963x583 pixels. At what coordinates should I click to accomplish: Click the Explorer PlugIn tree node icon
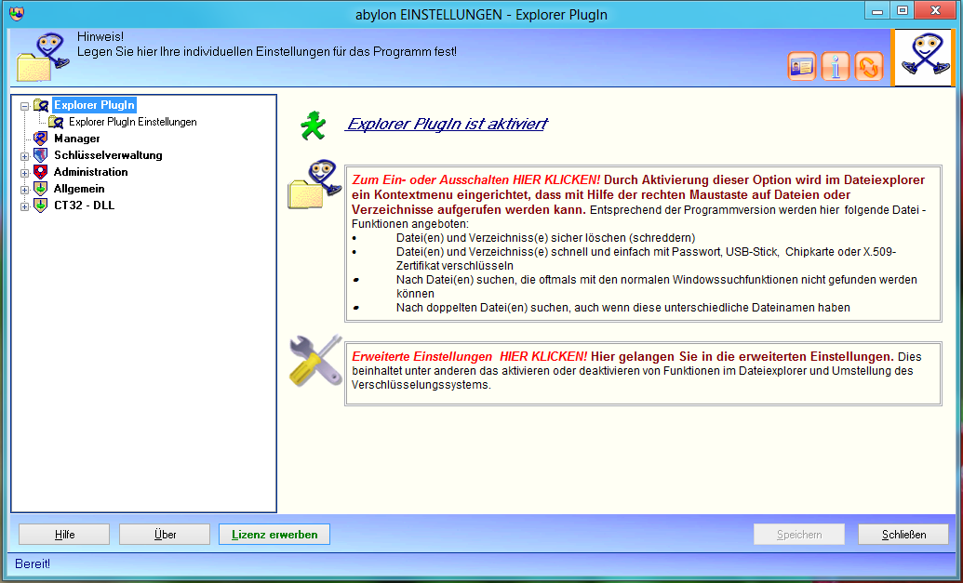click(x=41, y=106)
